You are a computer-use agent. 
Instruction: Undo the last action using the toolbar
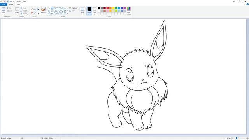pos(8,2)
